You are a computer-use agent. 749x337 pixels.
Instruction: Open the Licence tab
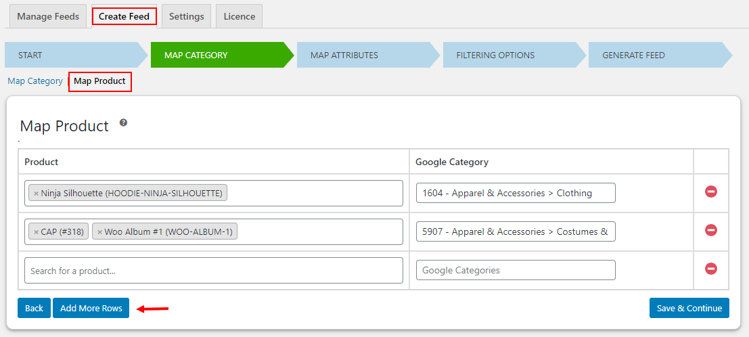pos(239,16)
